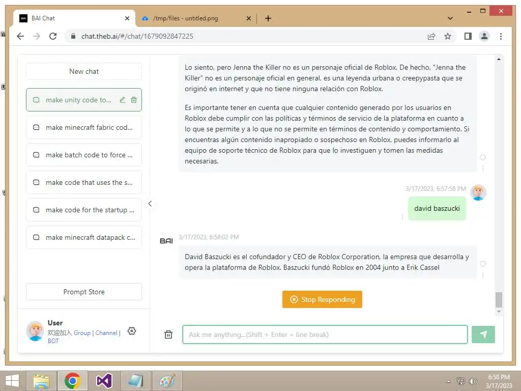Viewport: 521px width, 391px height.
Task: Open the volume speaker icon
Action: 473,381
